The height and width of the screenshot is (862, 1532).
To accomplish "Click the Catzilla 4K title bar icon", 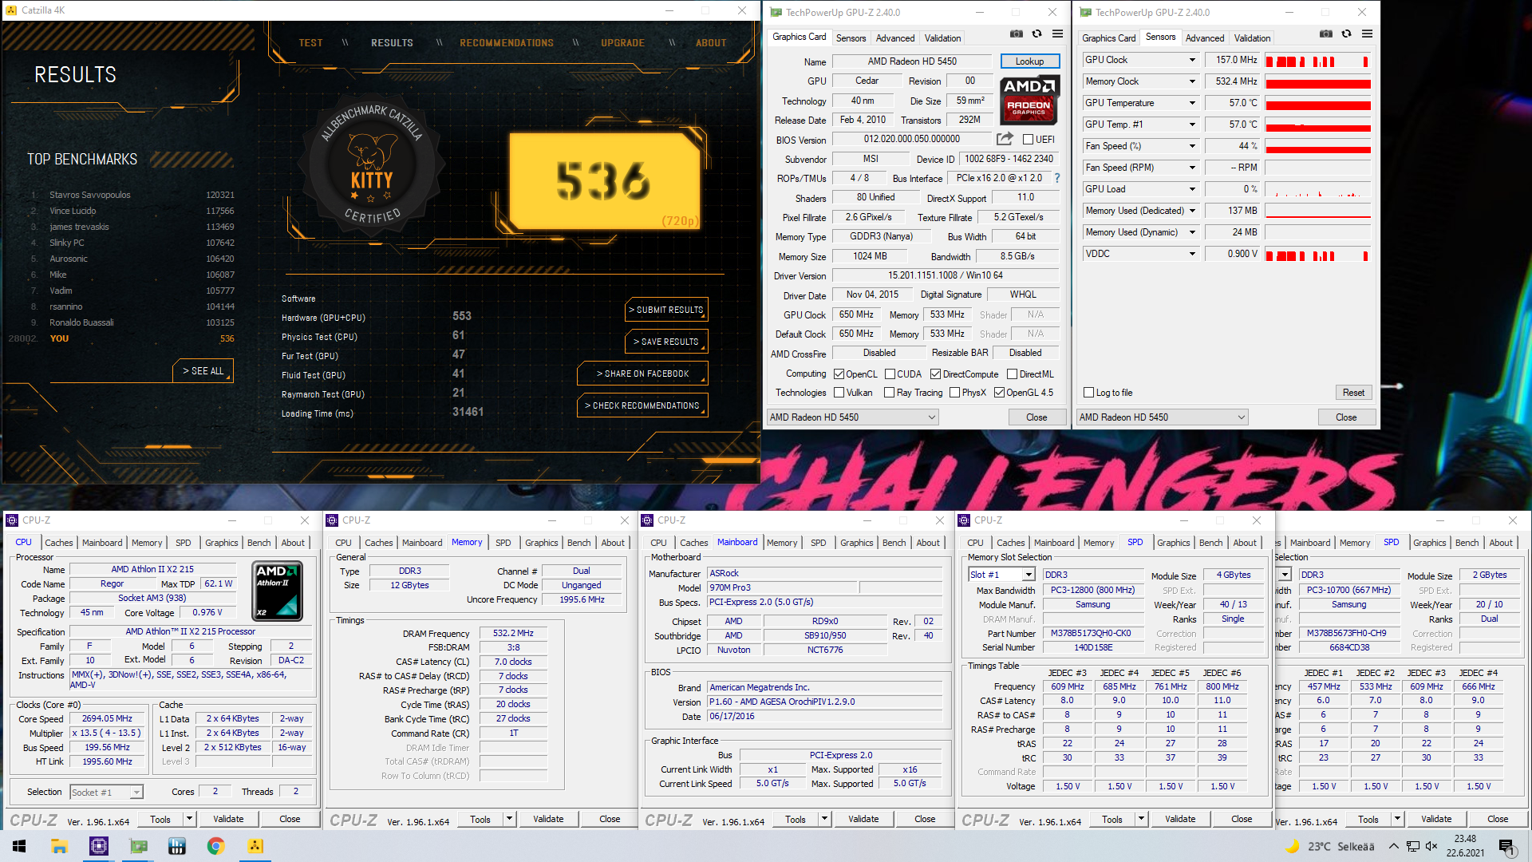I will [11, 10].
